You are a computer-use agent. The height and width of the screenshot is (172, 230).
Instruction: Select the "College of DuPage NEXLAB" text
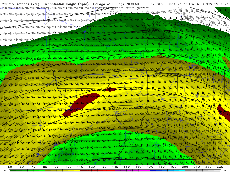116,4
